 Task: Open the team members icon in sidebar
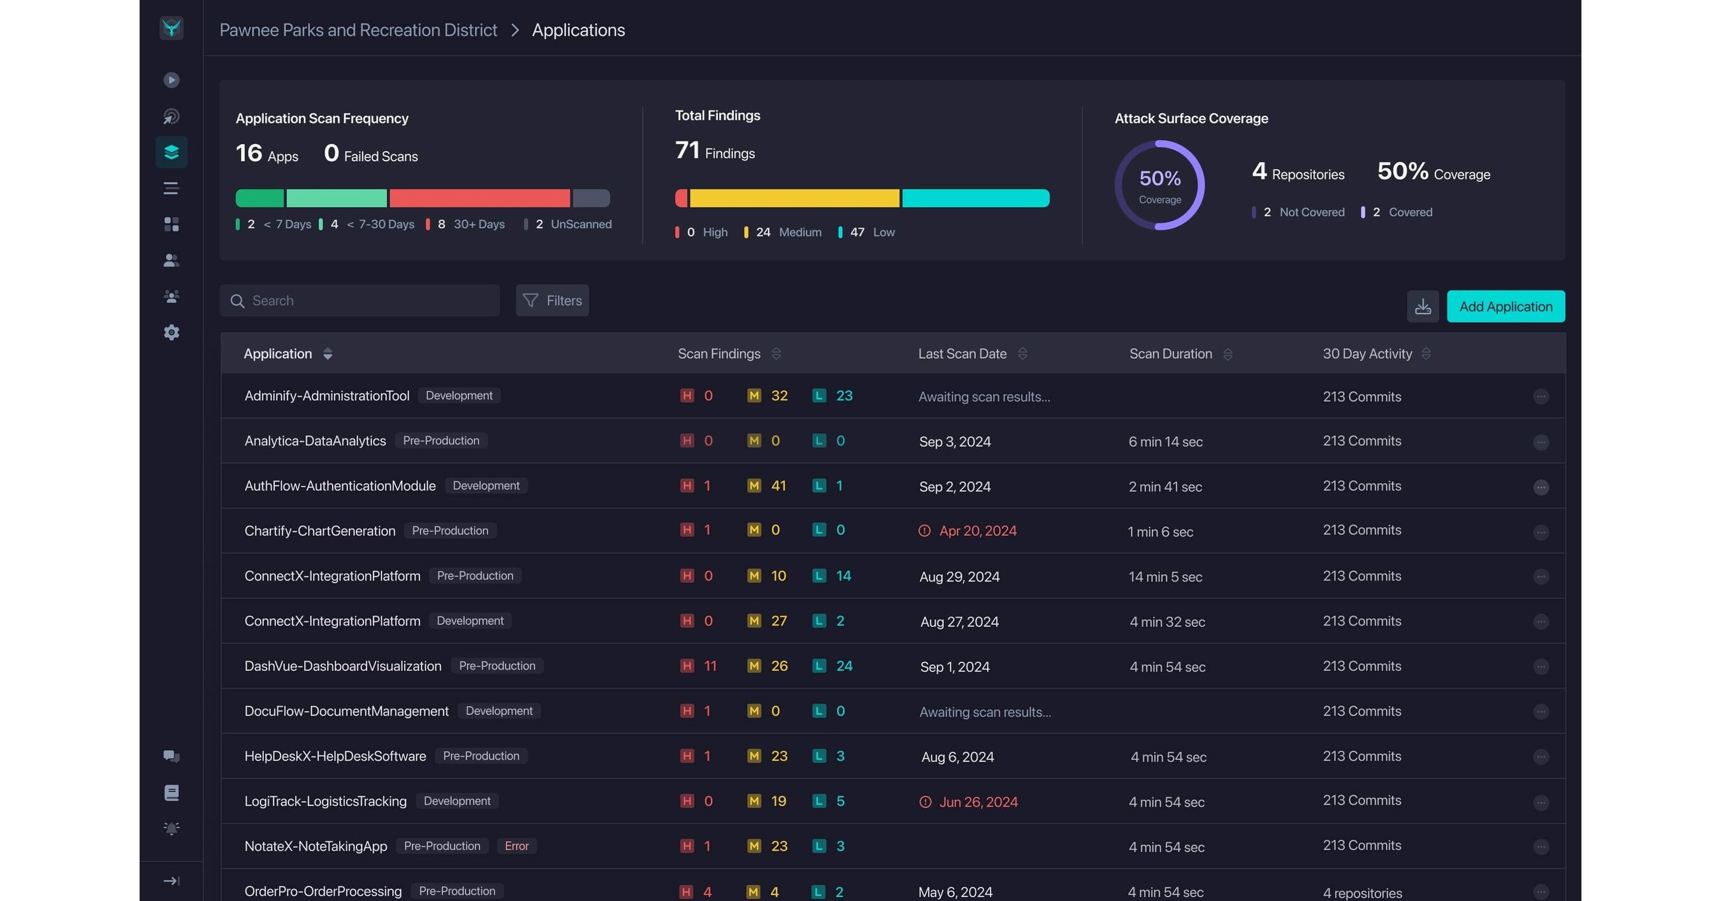pos(171,296)
